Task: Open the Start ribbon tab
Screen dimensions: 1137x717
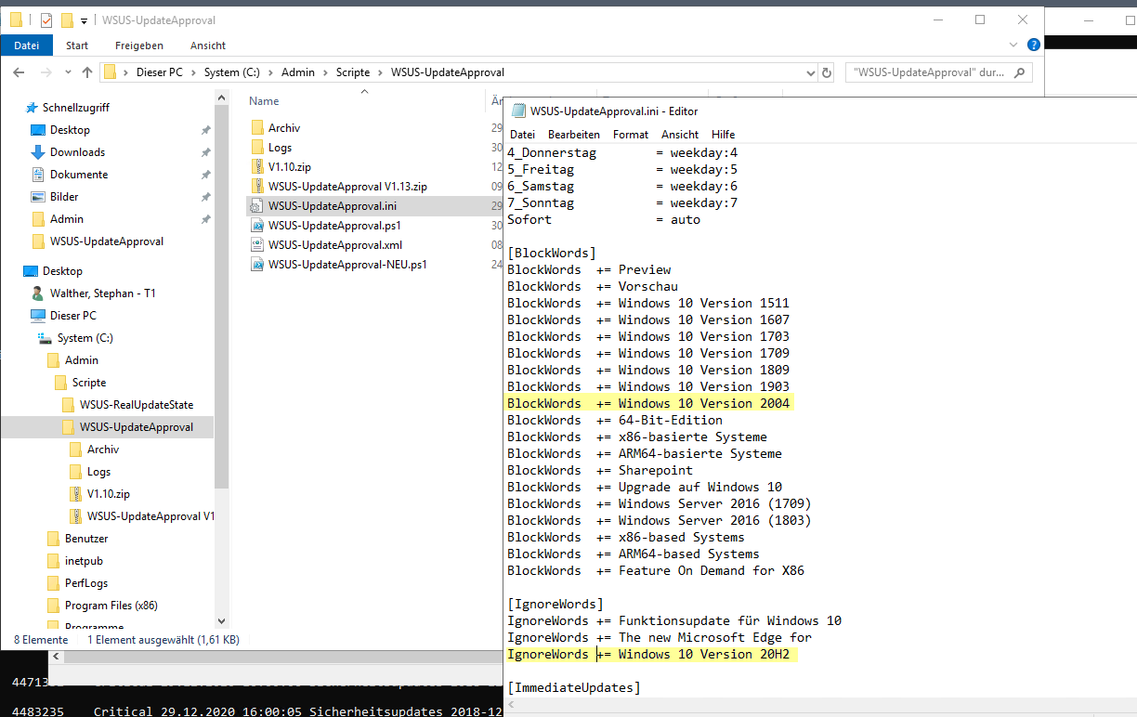Action: (77, 46)
